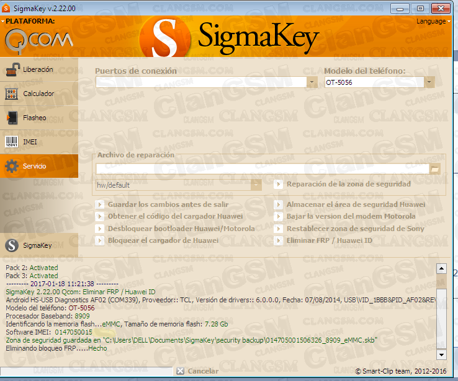Click the X icon beside Cancelar
The height and width of the screenshot is (381, 458).
[x=180, y=371]
